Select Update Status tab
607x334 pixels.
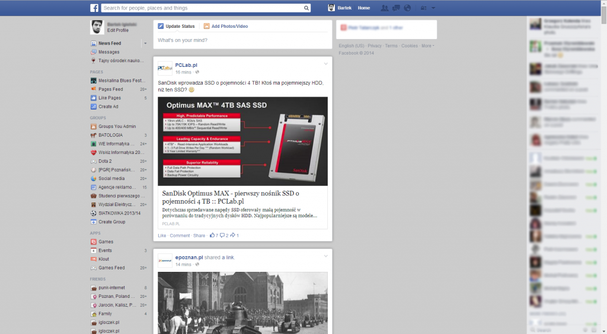point(176,26)
